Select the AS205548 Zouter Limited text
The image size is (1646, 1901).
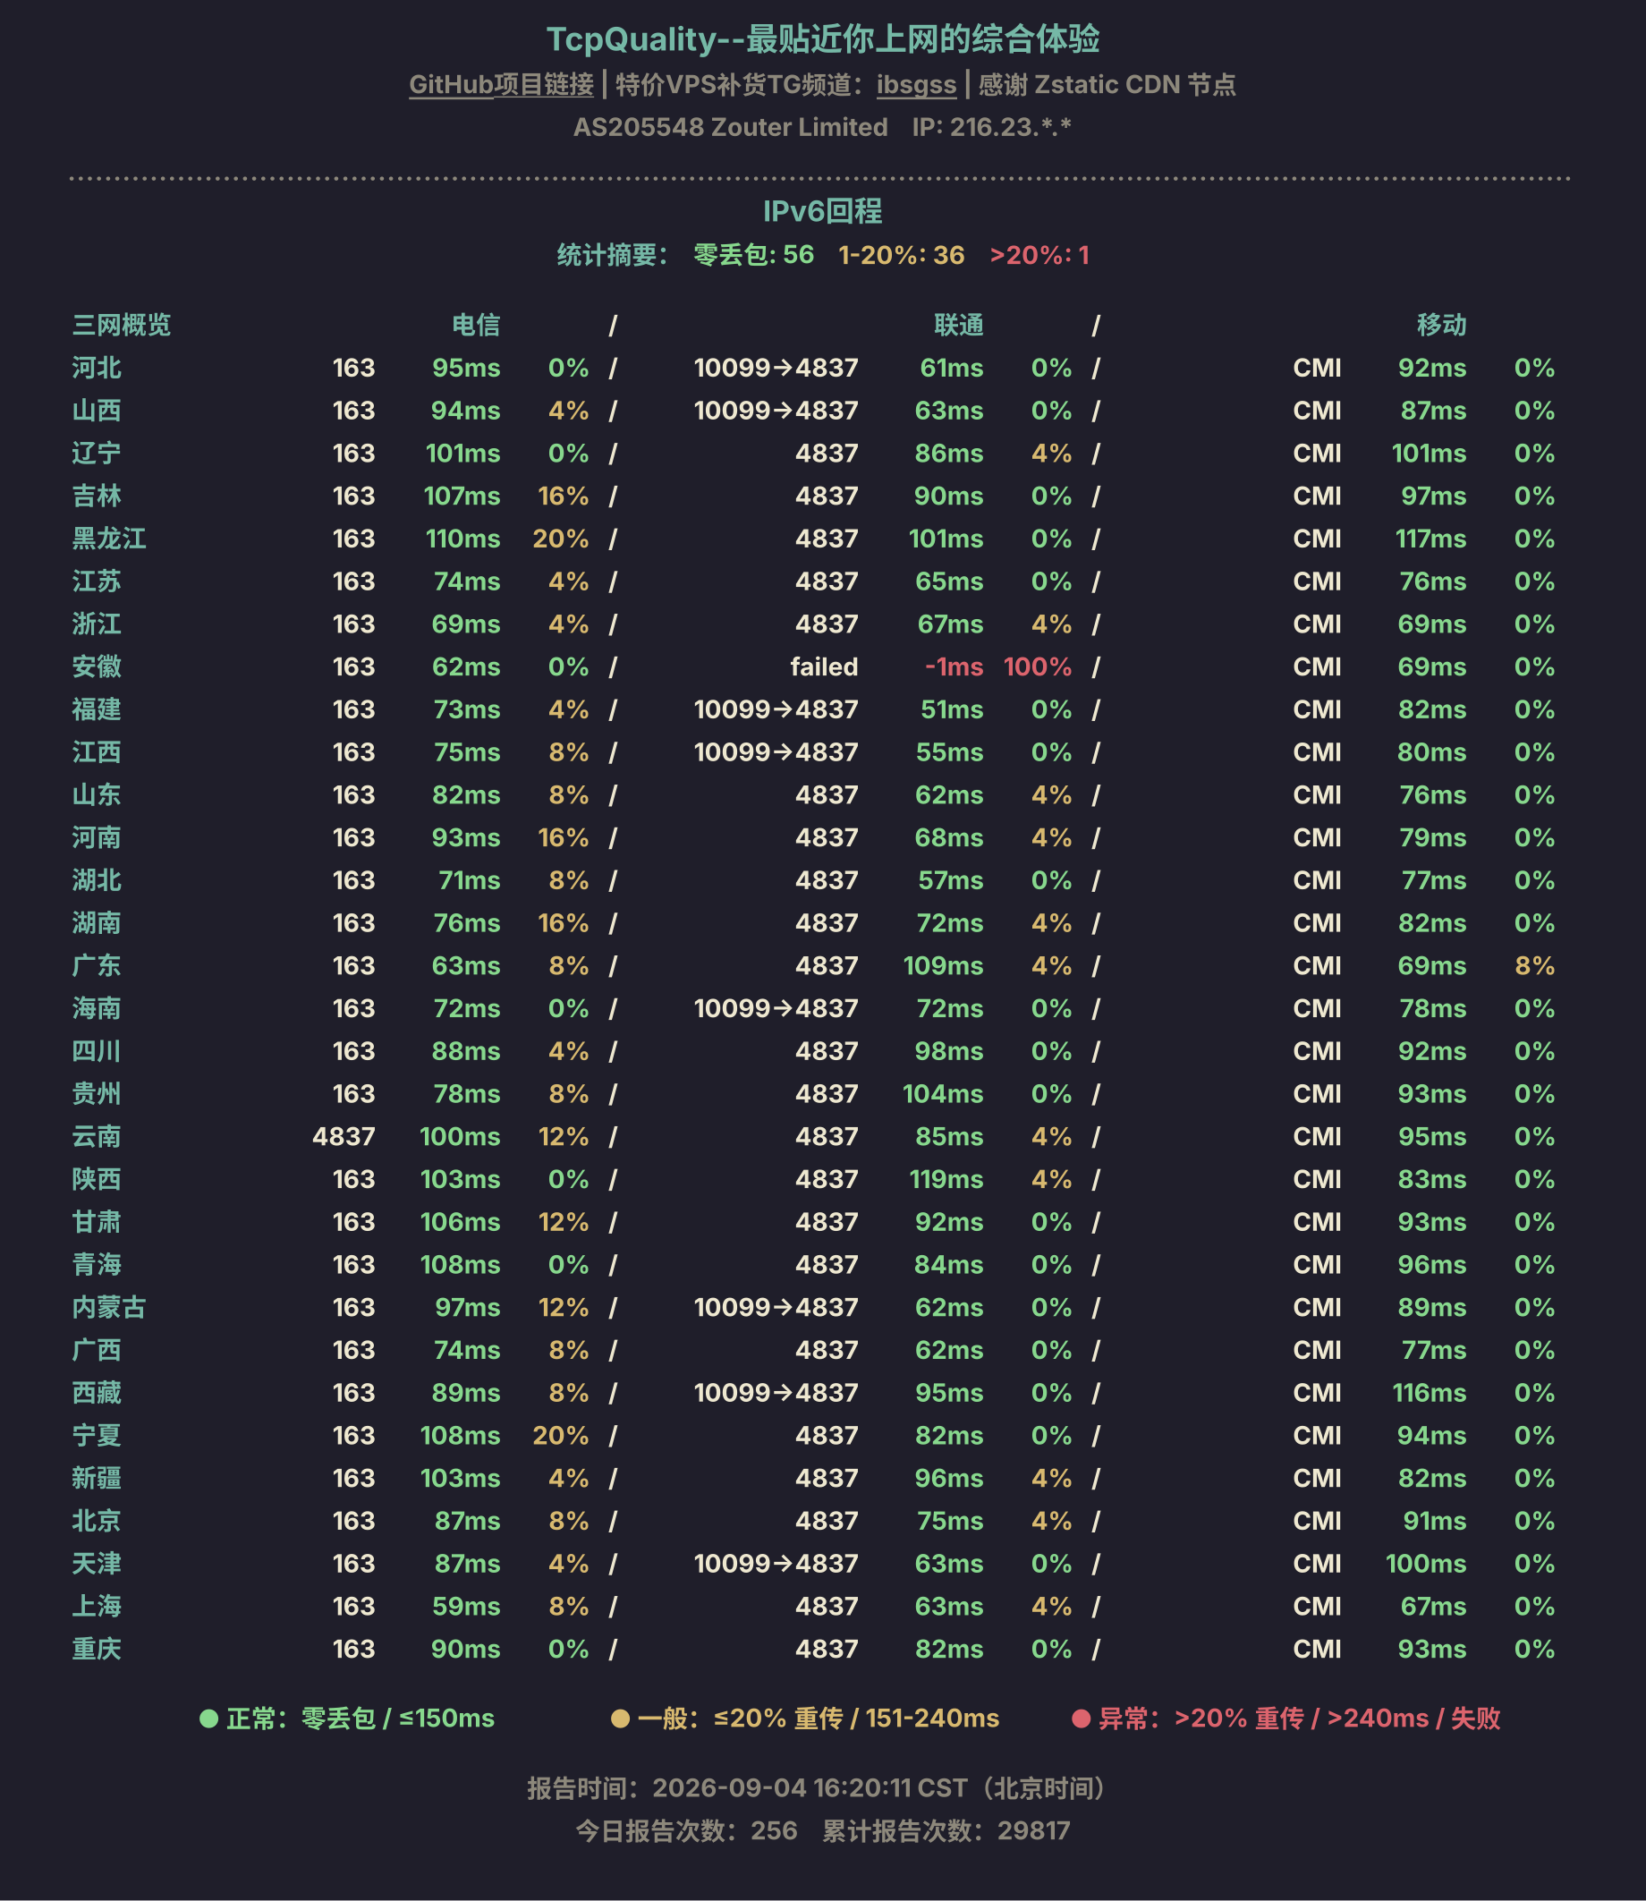pyautogui.click(x=730, y=127)
